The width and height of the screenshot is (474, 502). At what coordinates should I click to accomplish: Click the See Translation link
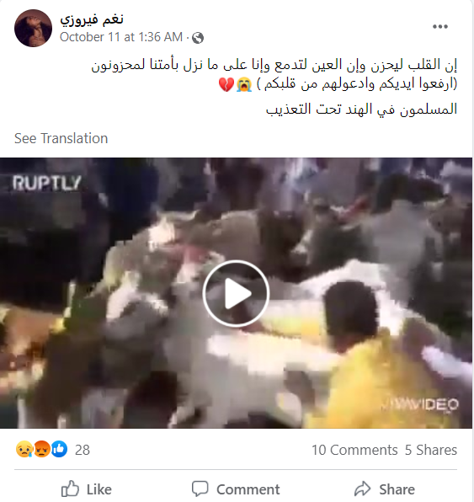[x=61, y=138]
